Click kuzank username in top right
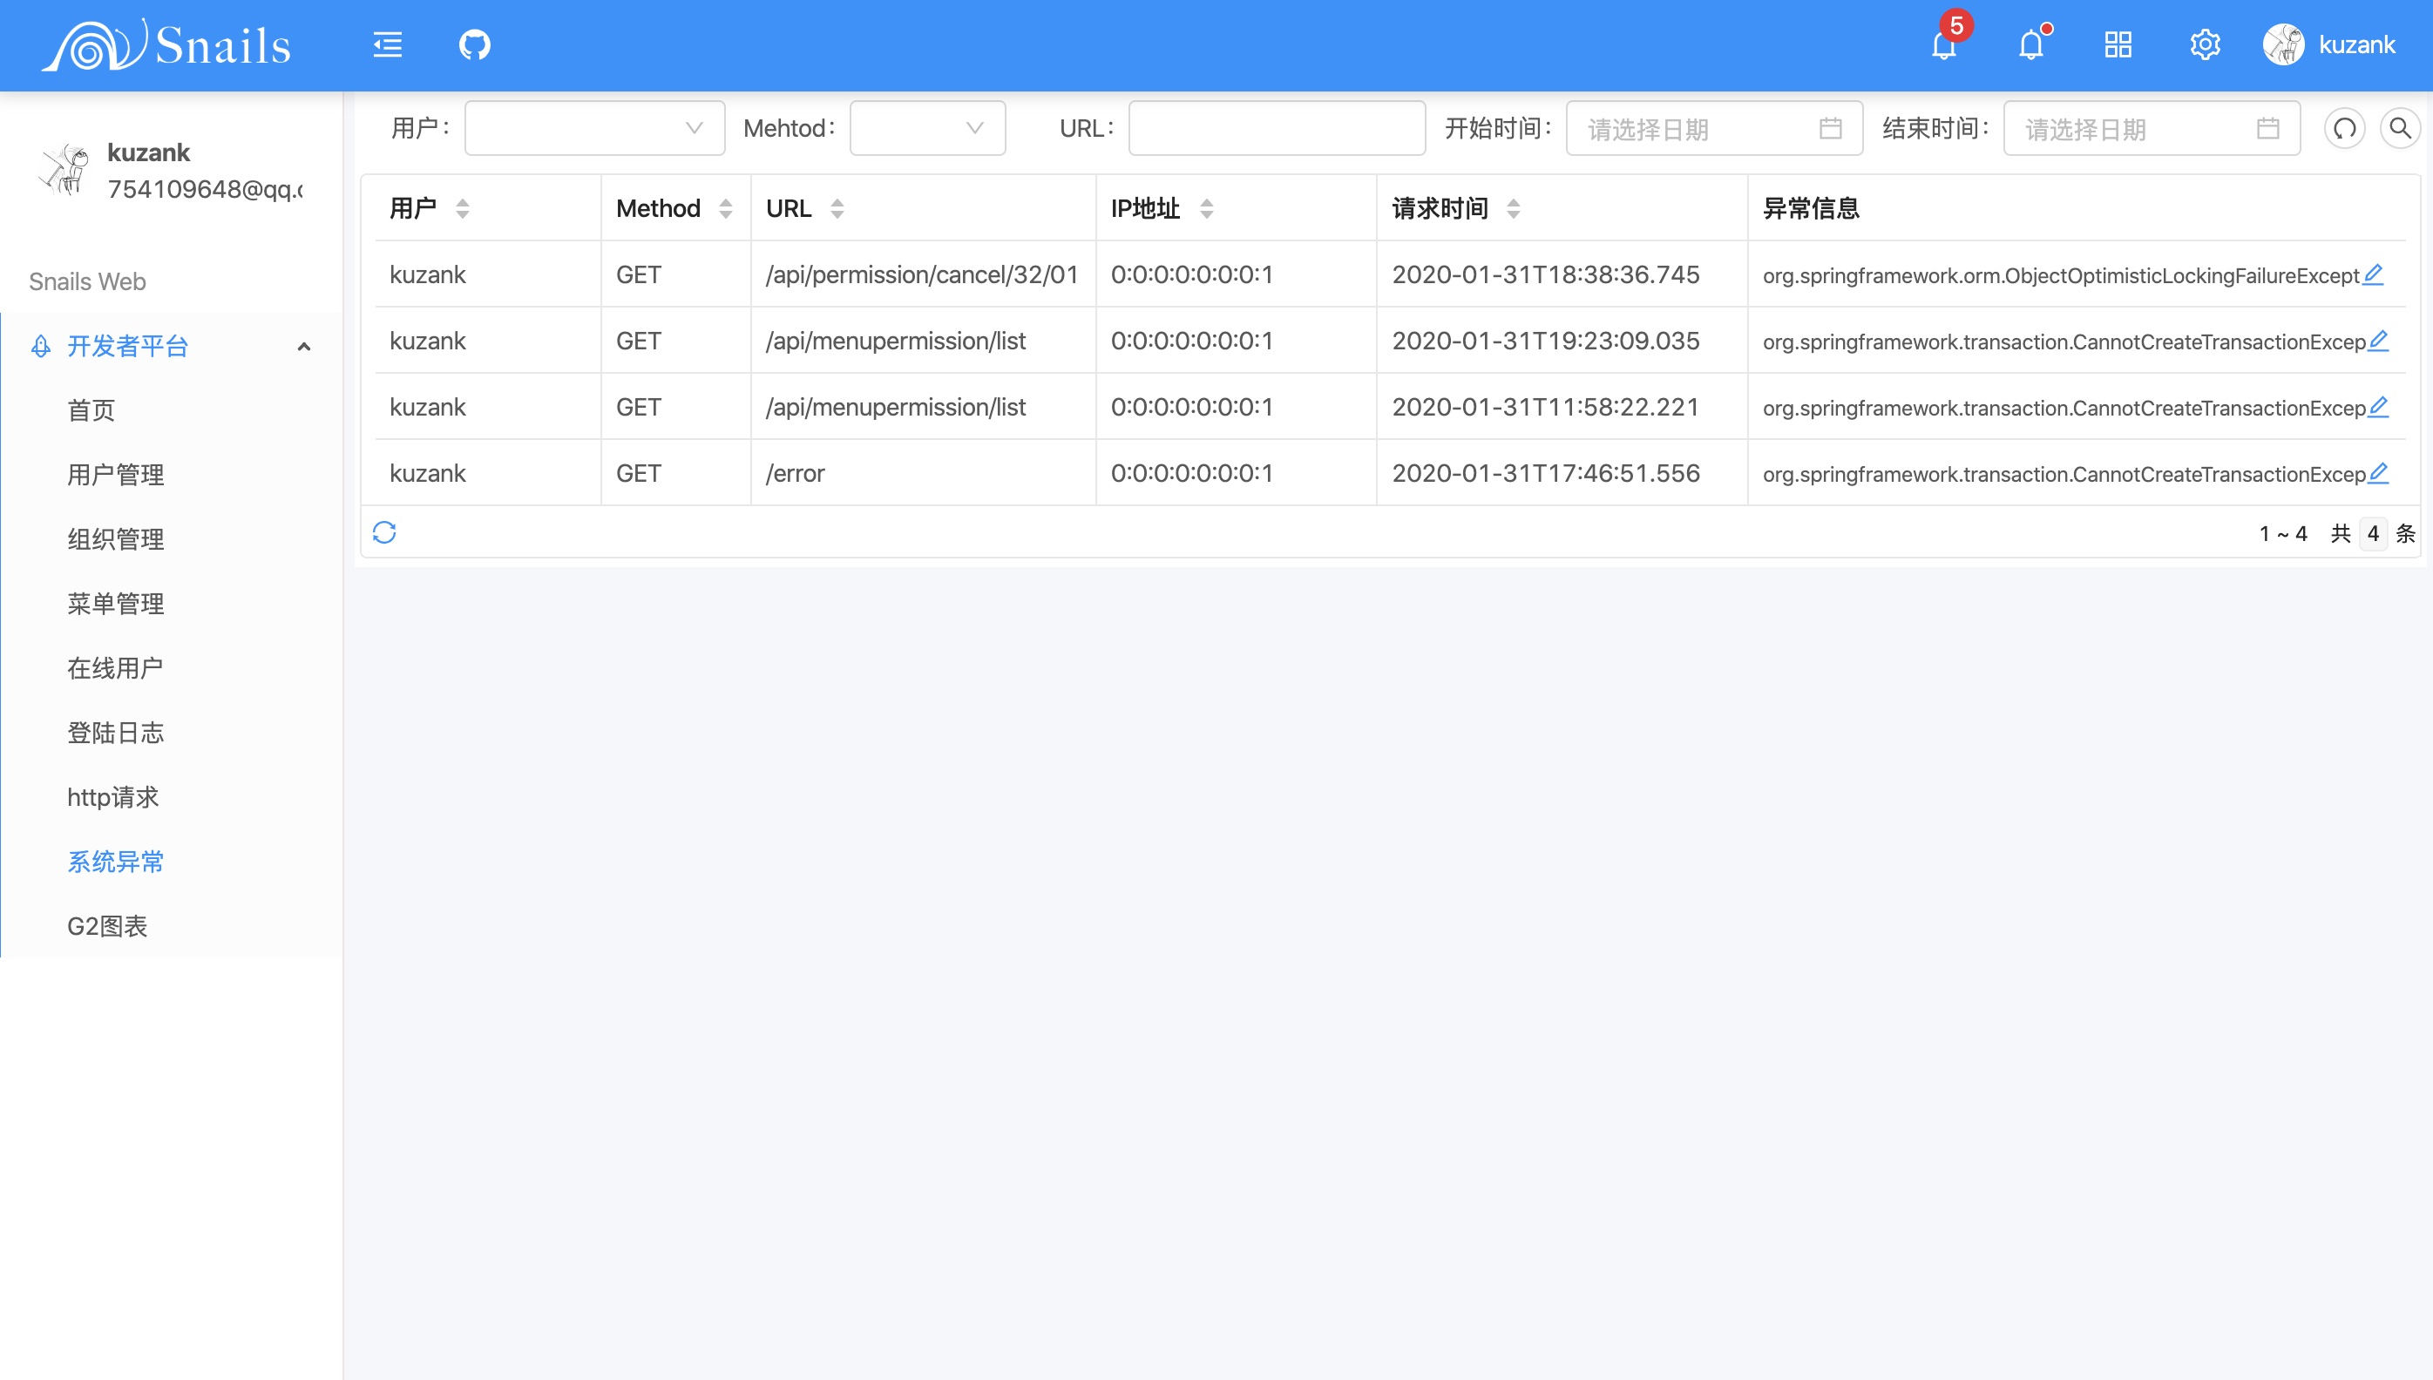2433x1380 pixels. point(2356,44)
